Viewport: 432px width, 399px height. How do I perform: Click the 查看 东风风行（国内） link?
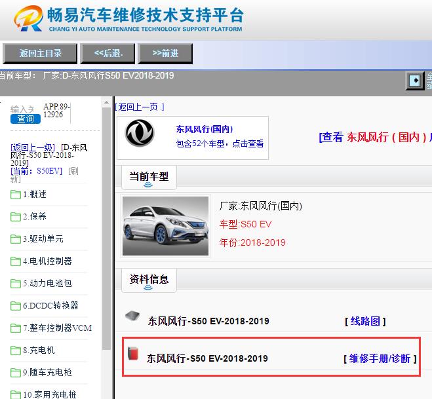point(375,137)
